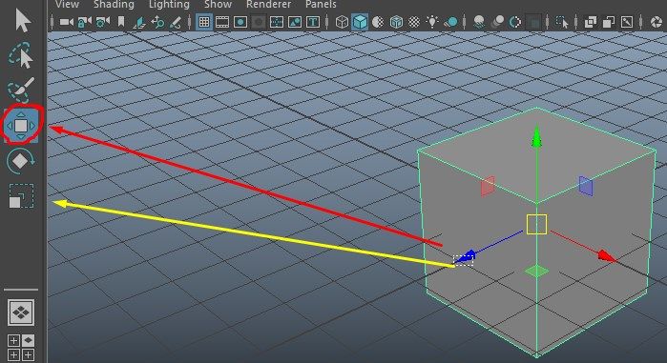Toggle the Gate Mask button
Screen dimensions: 667x363
point(259,22)
